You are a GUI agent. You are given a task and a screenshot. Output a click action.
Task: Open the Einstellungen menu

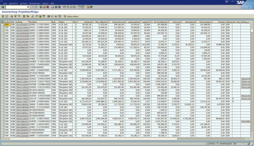click(x=35, y=3)
